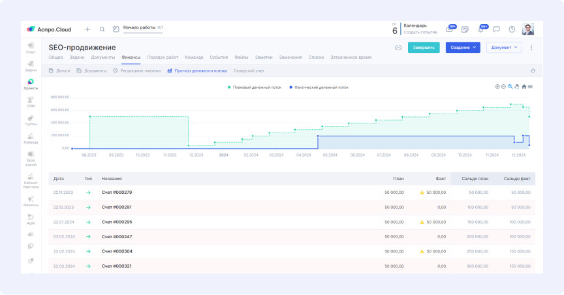Open CRM section in sidebar
This screenshot has width=564, height=295.
click(31, 101)
